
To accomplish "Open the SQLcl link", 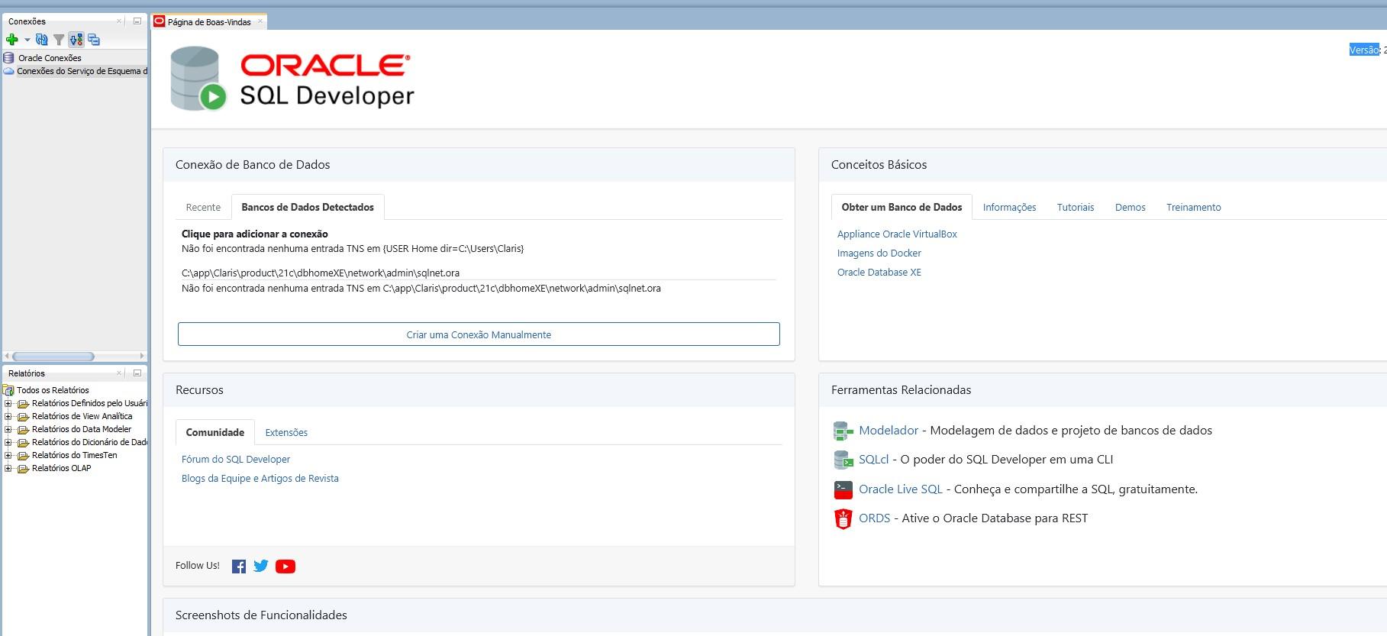I will click(874, 460).
